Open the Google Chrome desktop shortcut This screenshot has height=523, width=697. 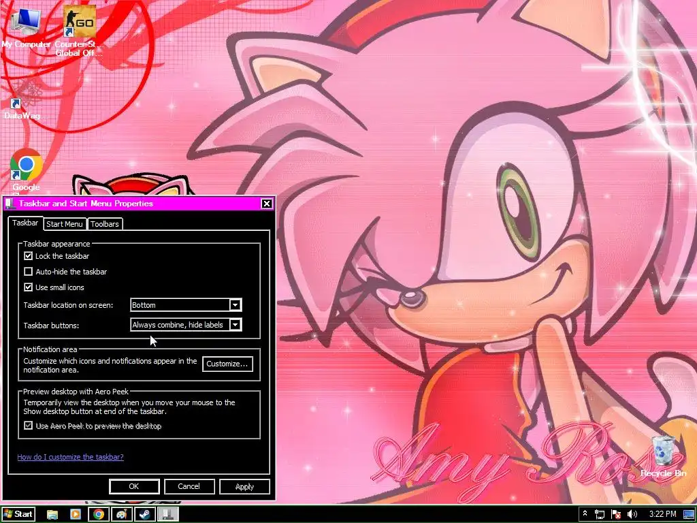click(x=26, y=171)
